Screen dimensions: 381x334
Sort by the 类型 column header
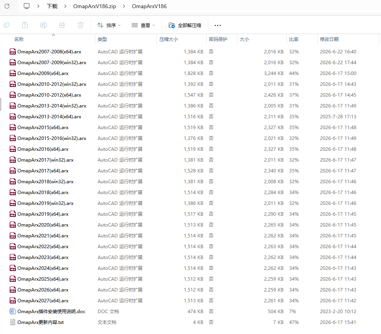point(102,39)
